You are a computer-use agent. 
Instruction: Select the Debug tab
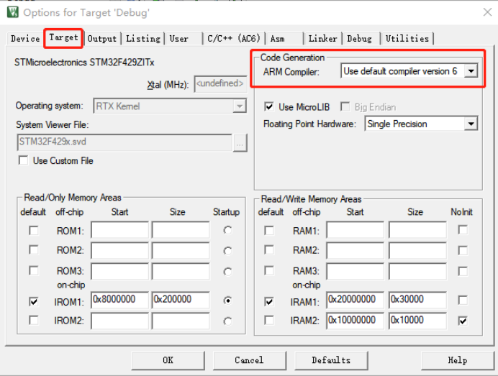(x=360, y=39)
